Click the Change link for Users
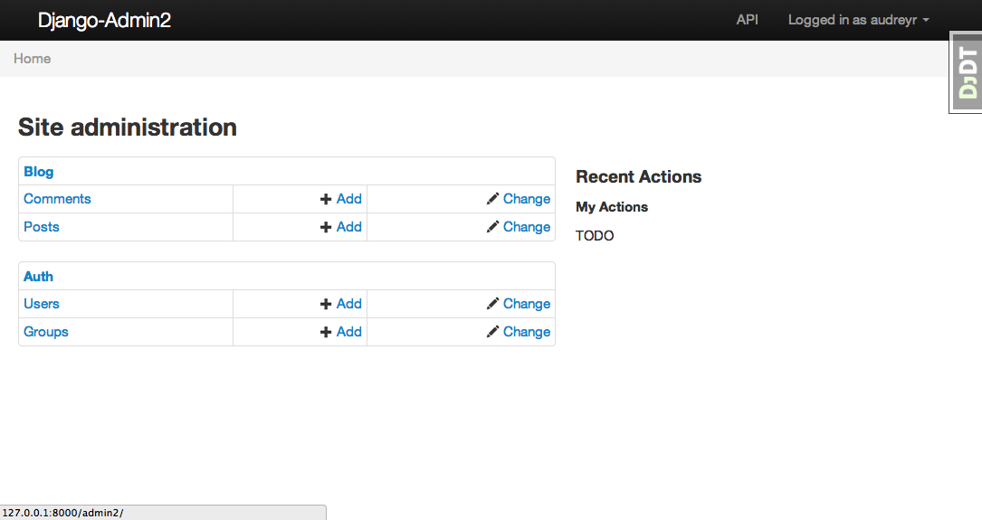The height and width of the screenshot is (520, 982). pos(526,304)
